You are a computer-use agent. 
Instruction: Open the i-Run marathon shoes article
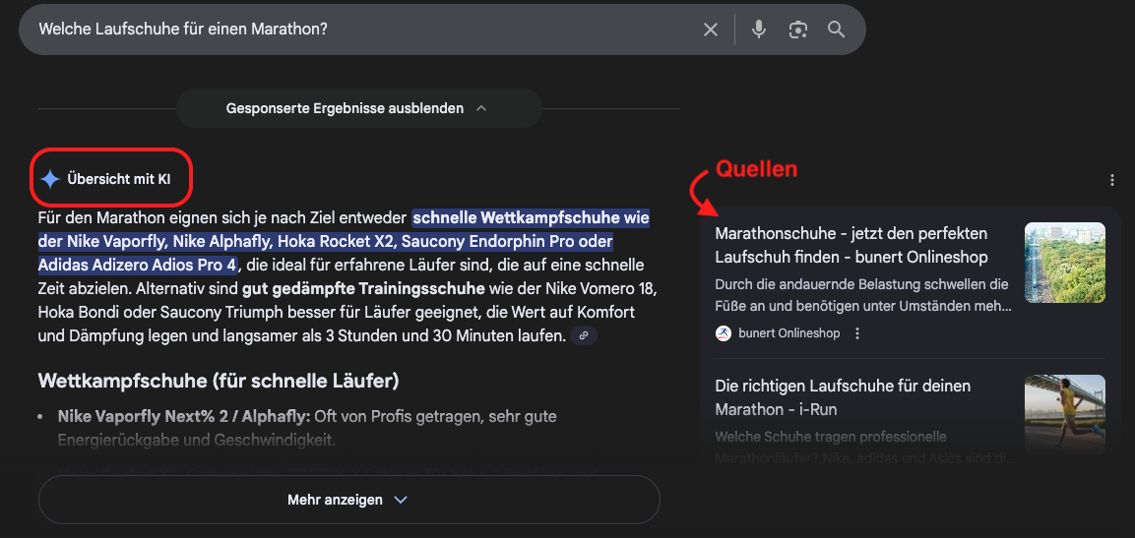843,397
